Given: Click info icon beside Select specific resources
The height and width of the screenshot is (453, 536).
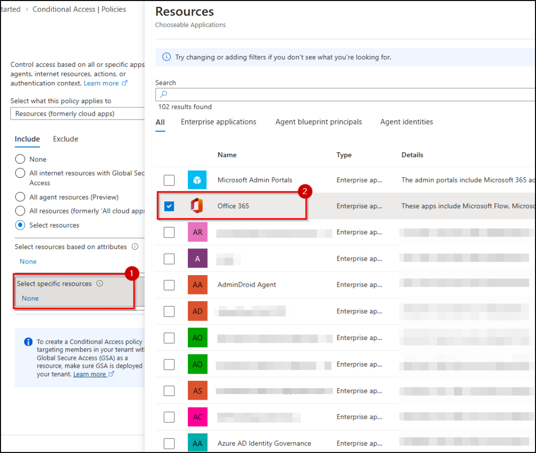Looking at the screenshot, I should tap(99, 284).
